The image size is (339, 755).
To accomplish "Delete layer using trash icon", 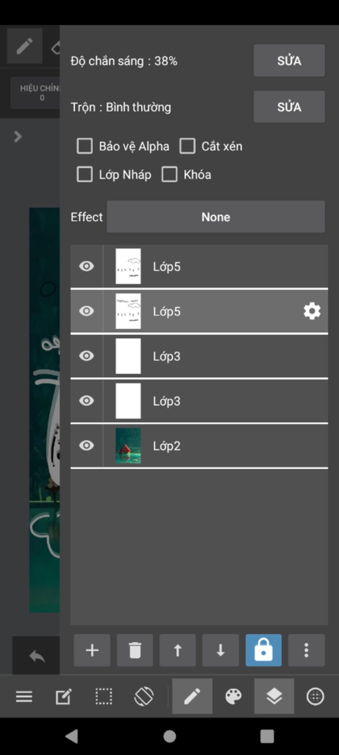I will click(135, 650).
